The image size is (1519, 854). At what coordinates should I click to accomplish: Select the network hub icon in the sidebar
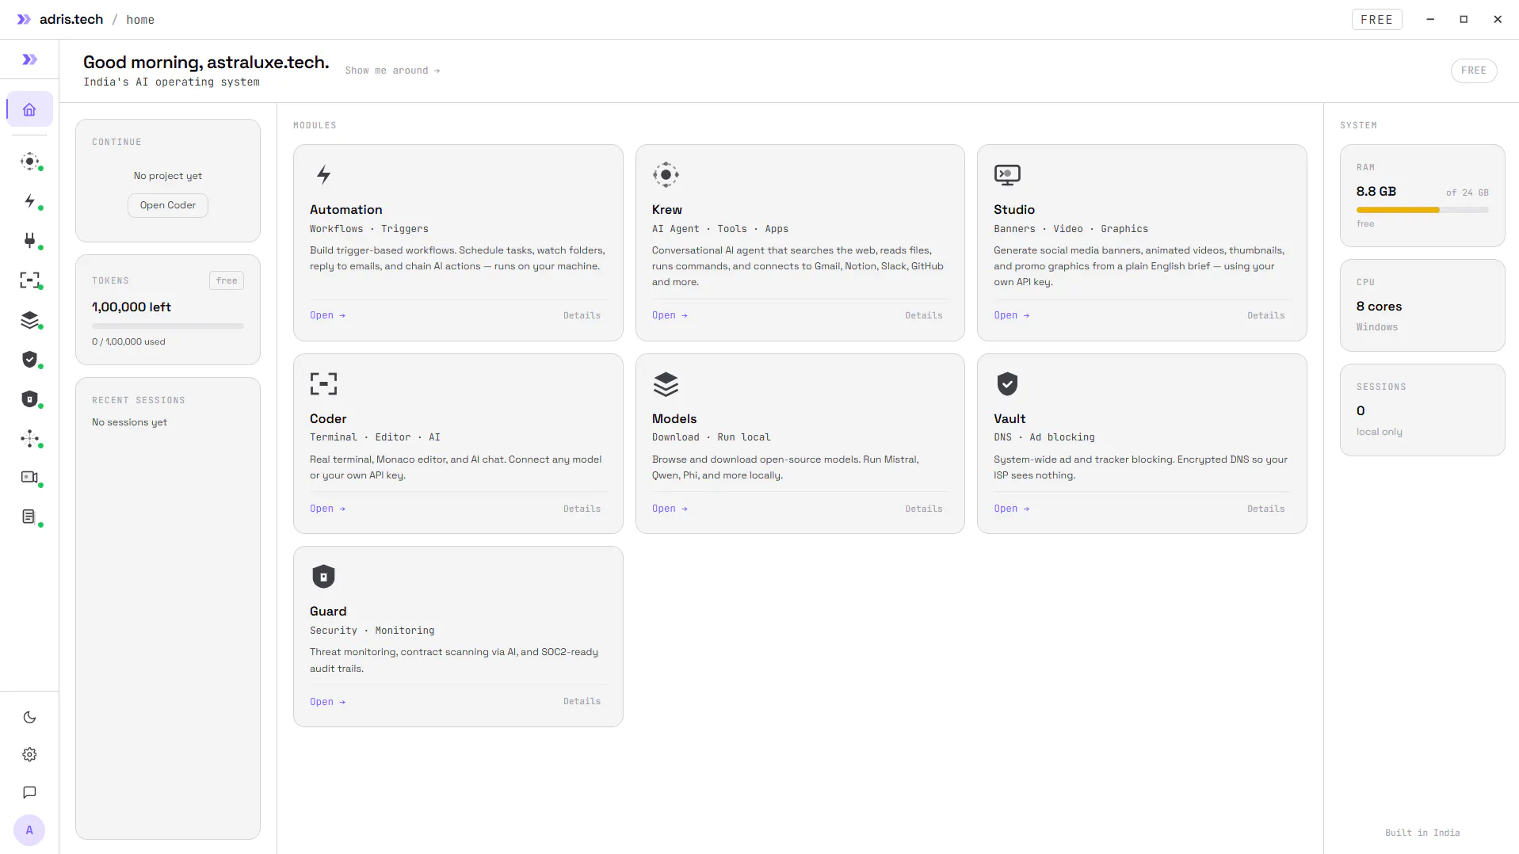pyautogui.click(x=29, y=438)
